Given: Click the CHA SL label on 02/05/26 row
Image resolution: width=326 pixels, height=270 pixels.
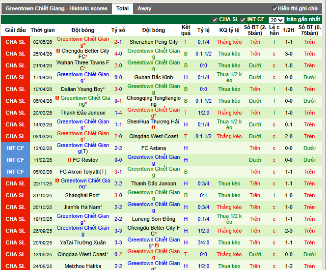Looking at the screenshot, I should (15, 42).
